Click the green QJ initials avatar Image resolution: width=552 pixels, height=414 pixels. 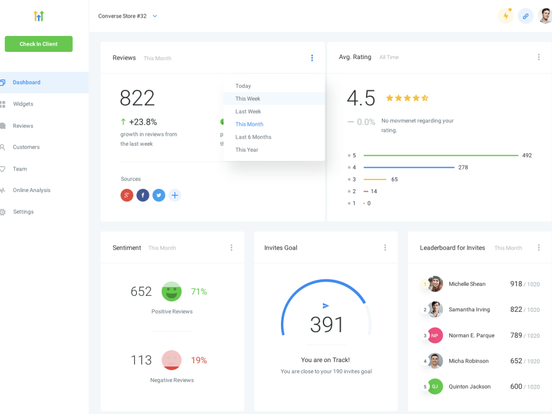click(x=435, y=386)
